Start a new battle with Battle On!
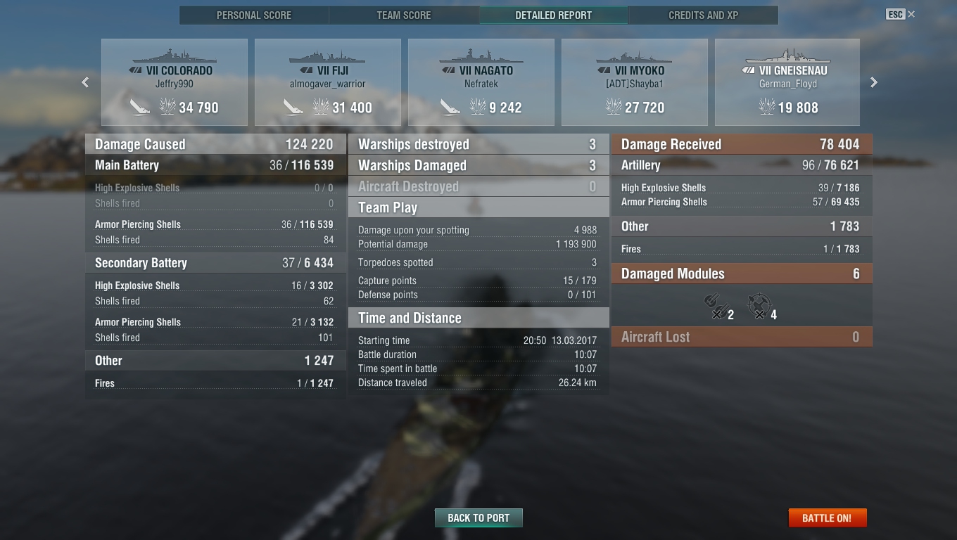Viewport: 957px width, 540px height. pos(827,518)
